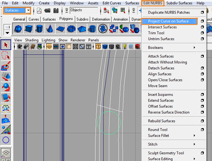Toggle Textured display mode
Image resolution: width=212 pixels, height=161 pixels.
118,47
